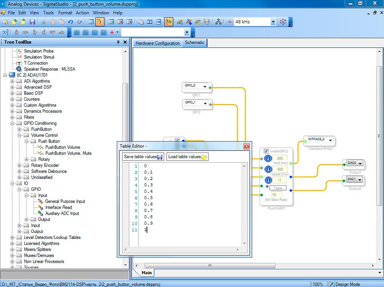
Task: Click the Cut scissors icon
Action: [44, 22]
